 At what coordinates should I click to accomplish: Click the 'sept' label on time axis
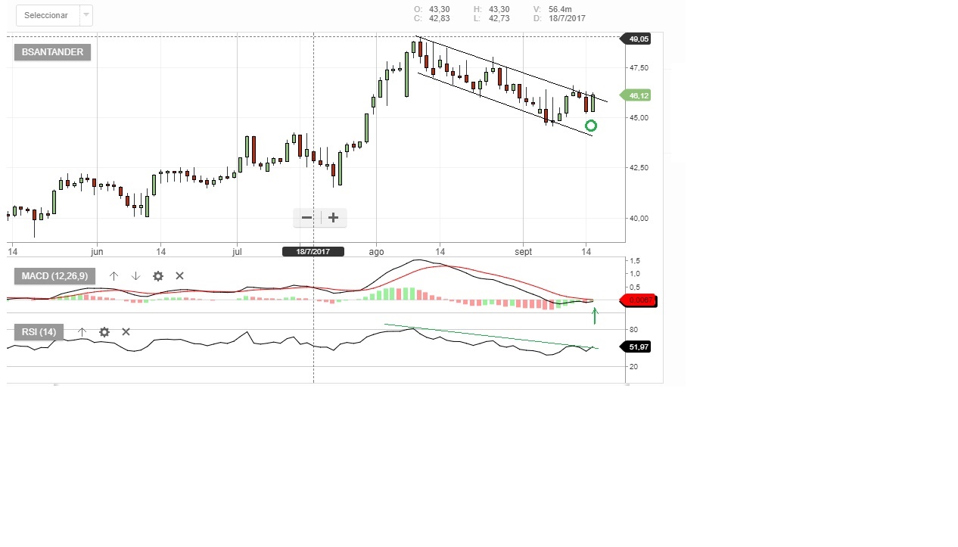coord(524,252)
